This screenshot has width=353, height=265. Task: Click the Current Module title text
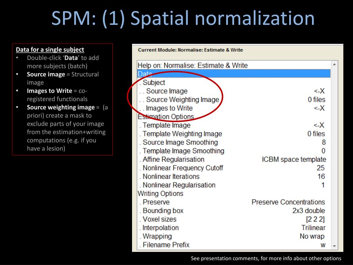coord(190,50)
